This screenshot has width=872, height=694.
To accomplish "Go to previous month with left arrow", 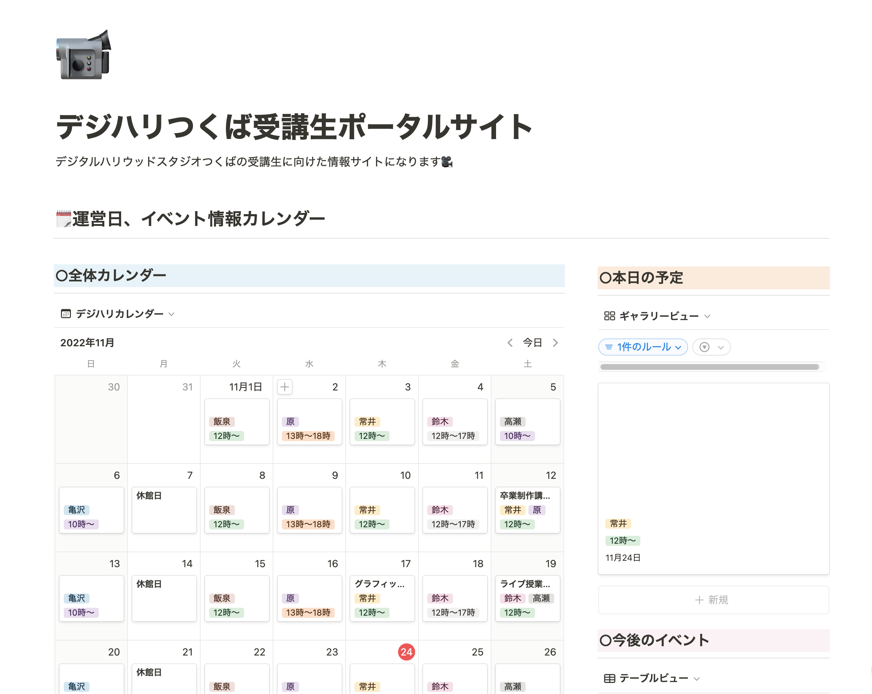I will click(510, 343).
